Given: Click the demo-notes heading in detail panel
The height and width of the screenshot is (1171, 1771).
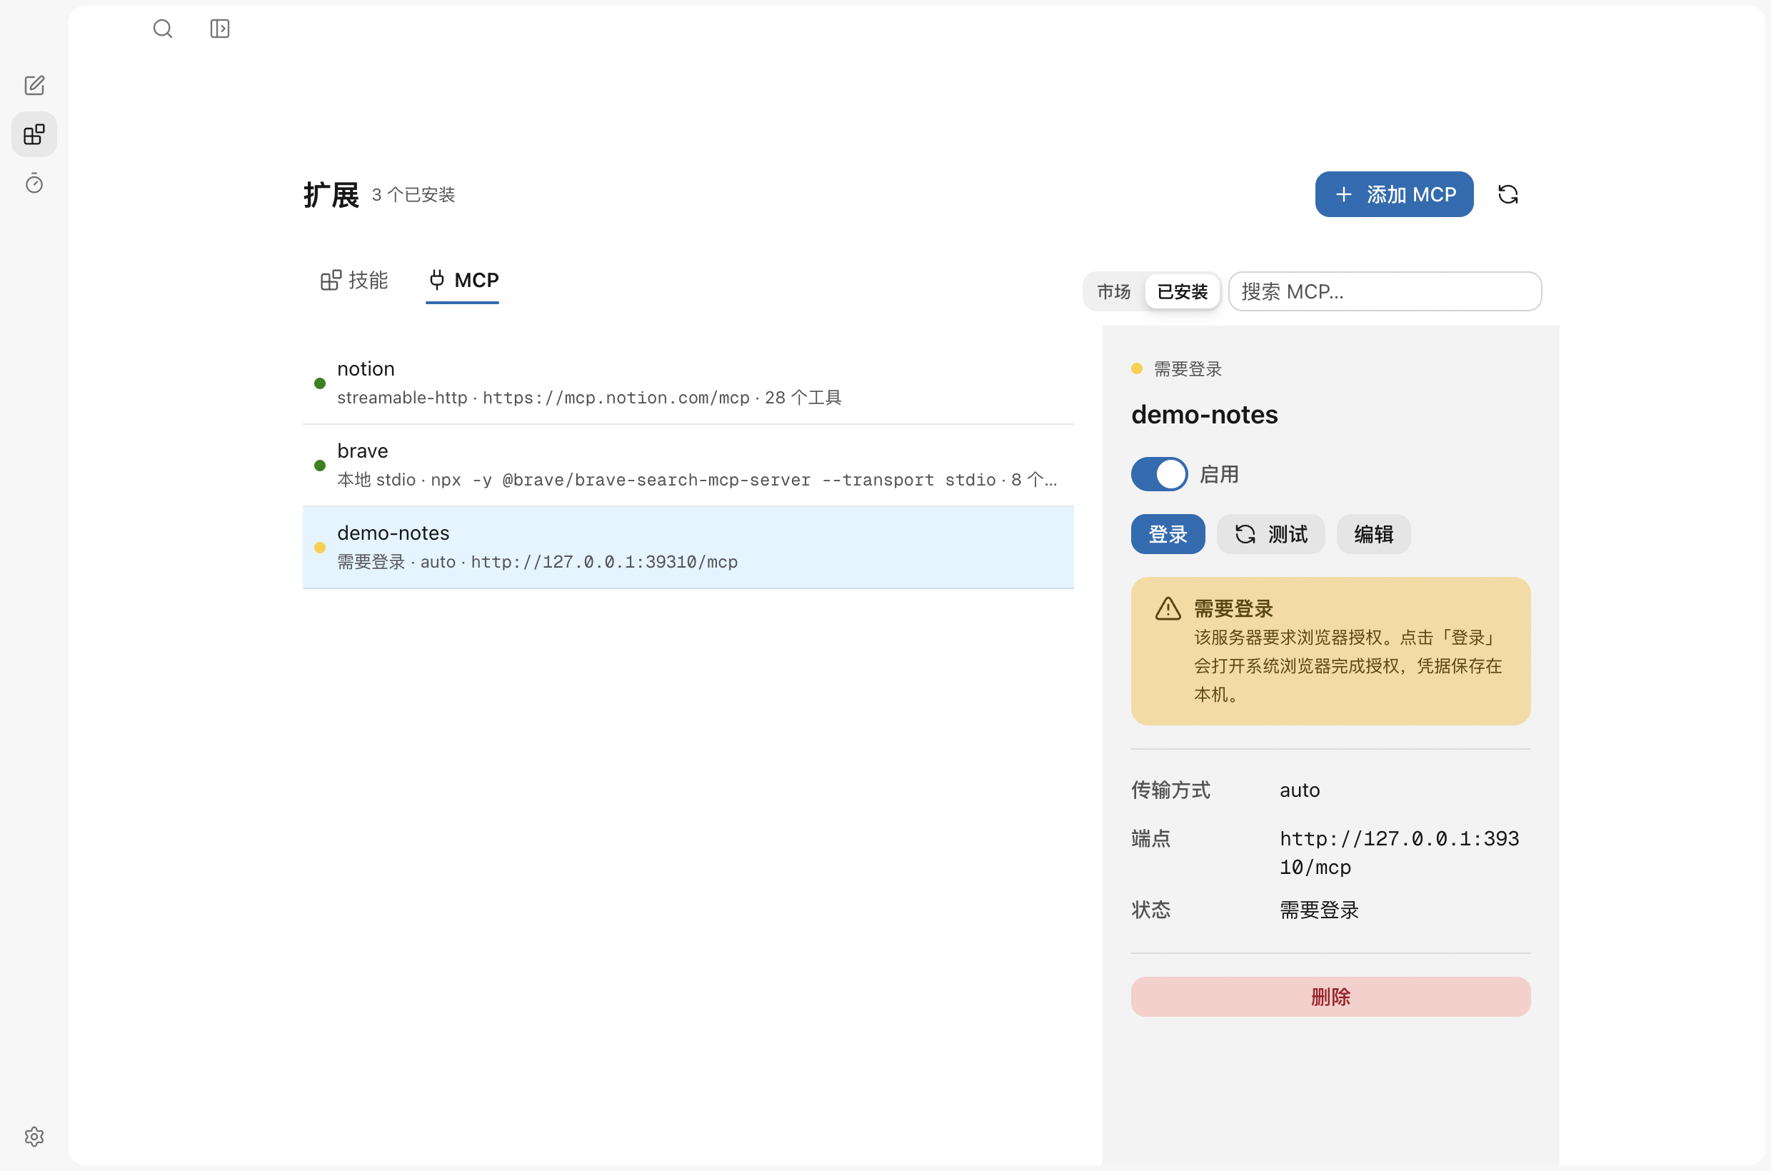Looking at the screenshot, I should [1204, 414].
